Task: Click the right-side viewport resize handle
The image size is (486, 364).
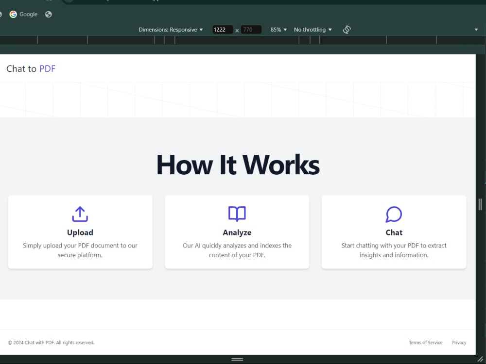Action: [x=480, y=204]
